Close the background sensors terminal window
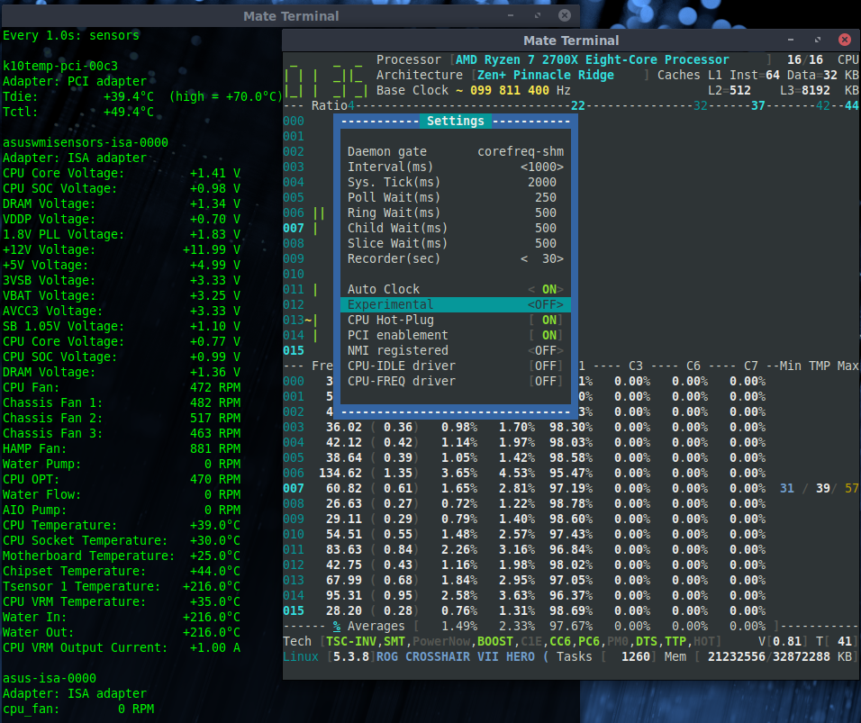 pos(565,15)
